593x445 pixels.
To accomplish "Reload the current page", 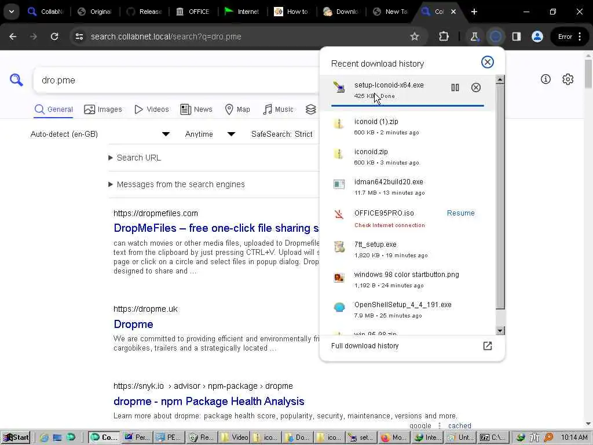I will (54, 37).
